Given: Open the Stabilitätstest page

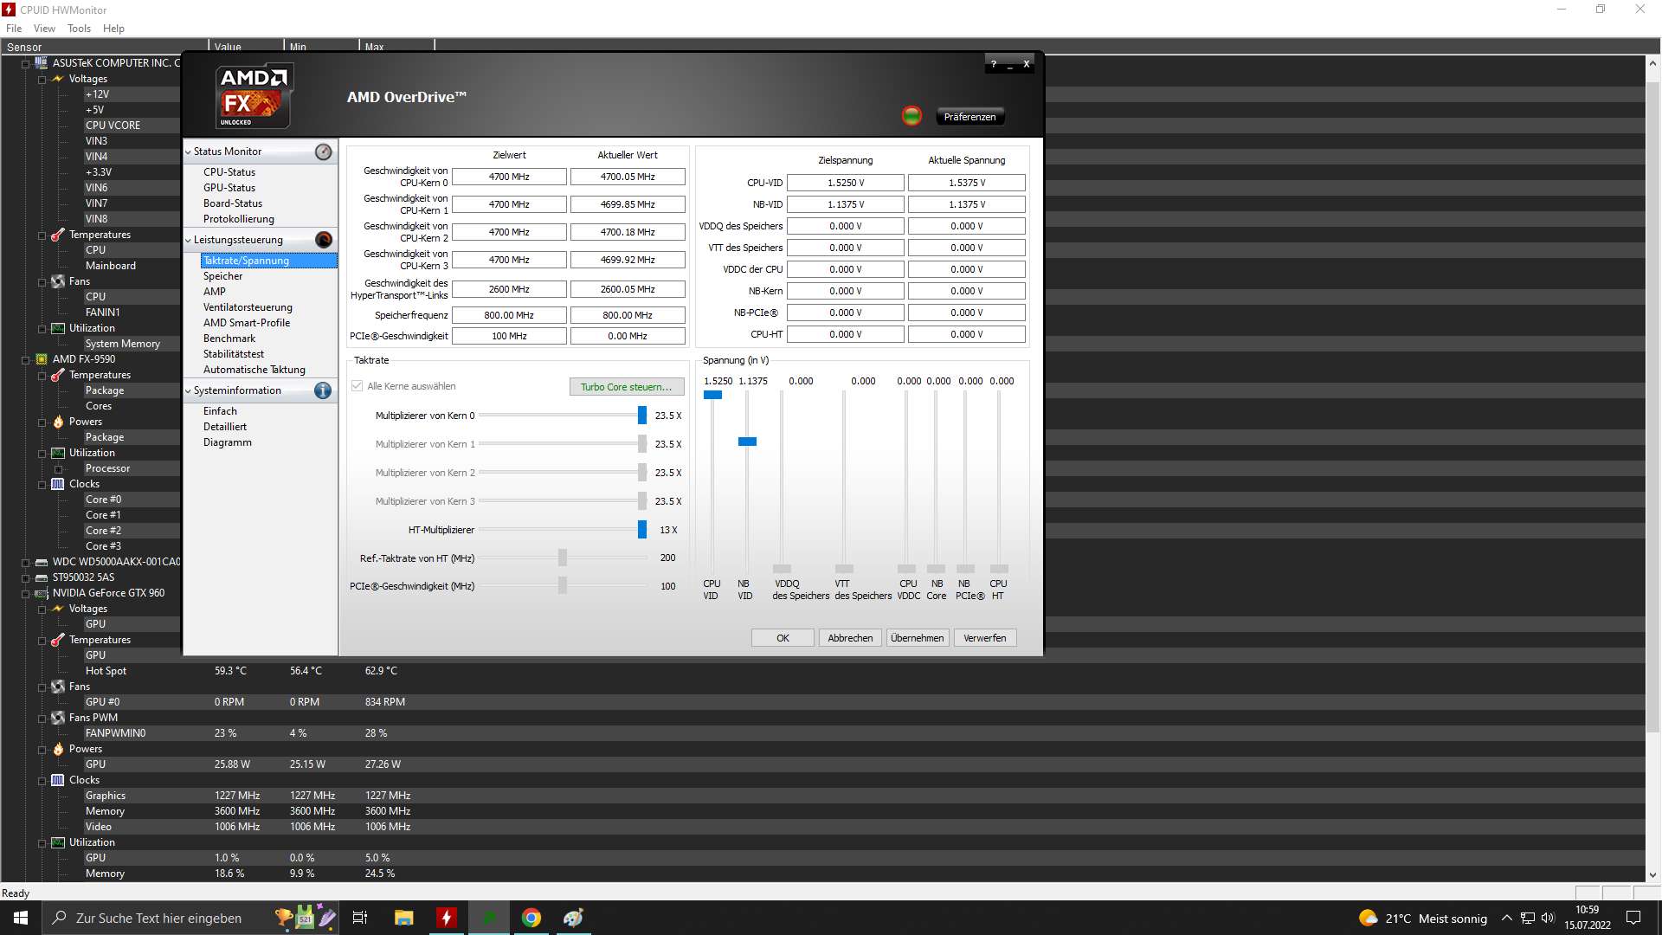Looking at the screenshot, I should click(234, 354).
